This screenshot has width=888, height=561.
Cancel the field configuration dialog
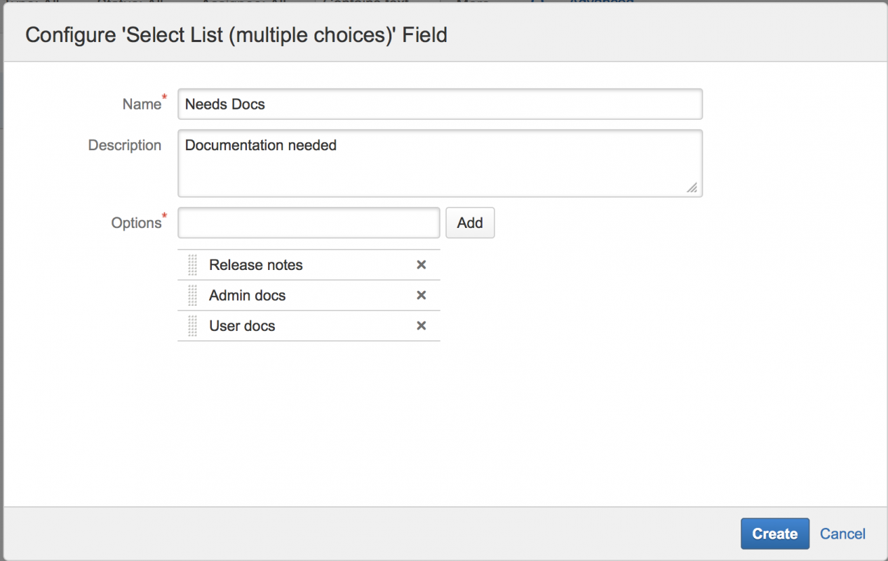(842, 534)
